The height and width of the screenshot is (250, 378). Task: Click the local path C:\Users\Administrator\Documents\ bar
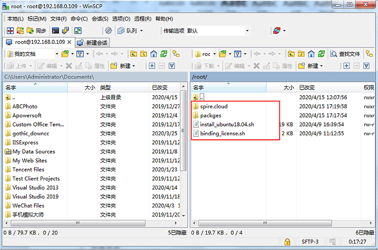tap(95, 77)
